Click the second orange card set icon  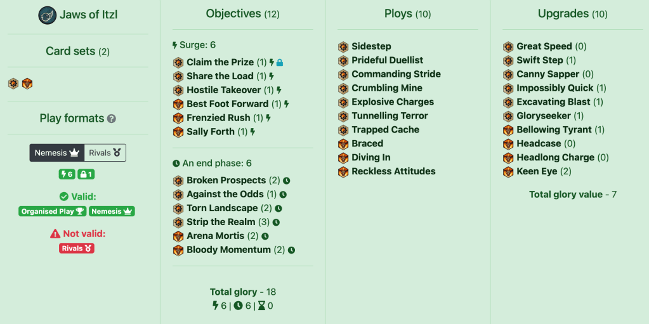point(27,84)
